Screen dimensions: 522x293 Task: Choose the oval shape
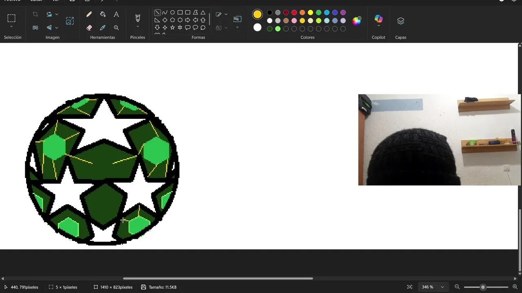[173, 13]
